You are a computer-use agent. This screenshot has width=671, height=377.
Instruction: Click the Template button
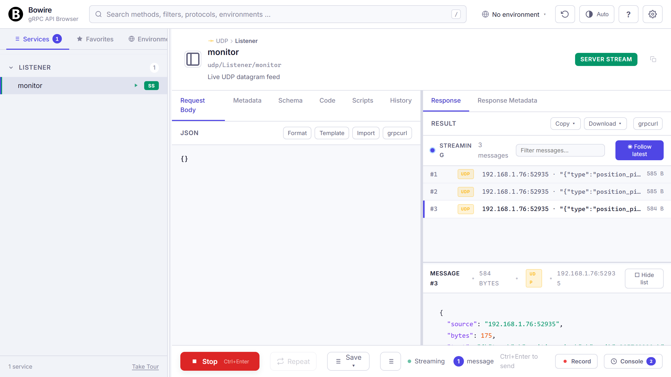click(x=332, y=133)
